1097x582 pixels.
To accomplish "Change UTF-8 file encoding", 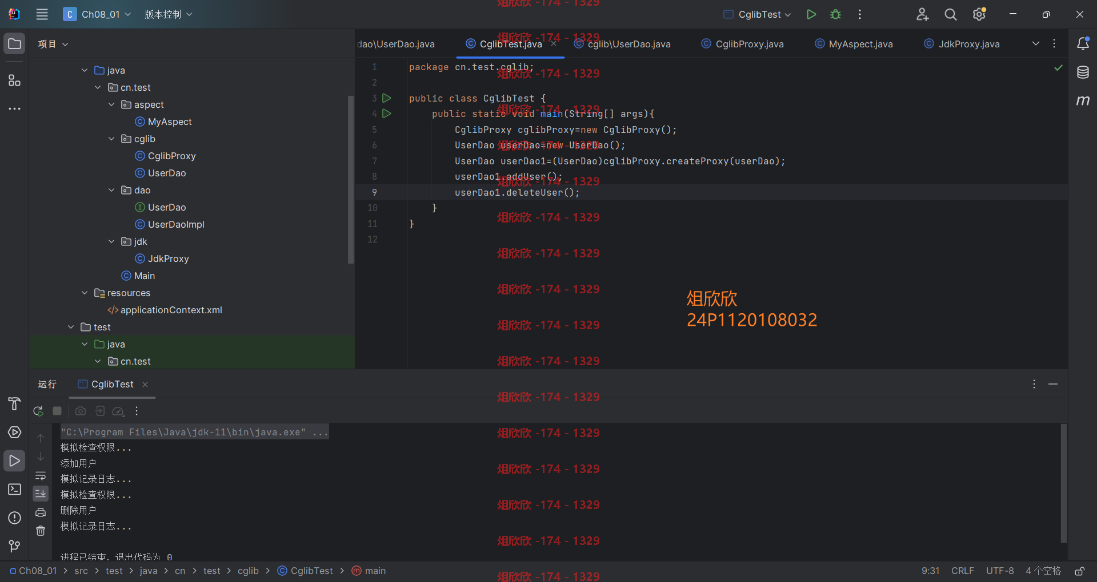I will click(999, 571).
